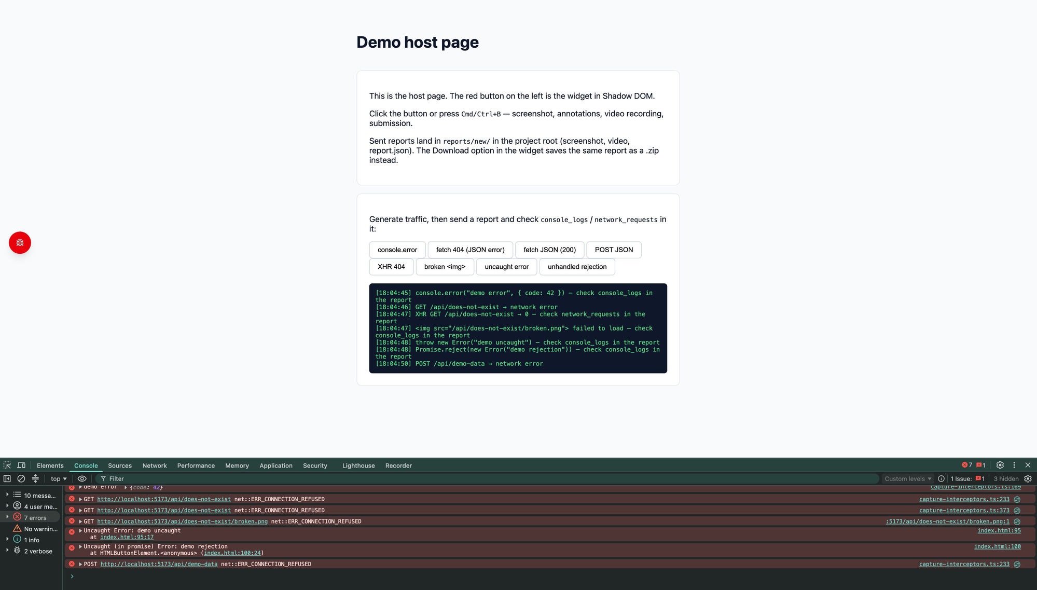Click the unhandled rejection button

click(577, 267)
